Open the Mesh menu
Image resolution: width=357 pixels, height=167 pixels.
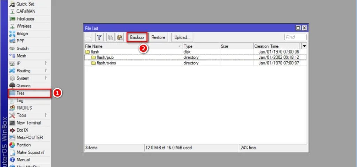[x=29, y=56]
